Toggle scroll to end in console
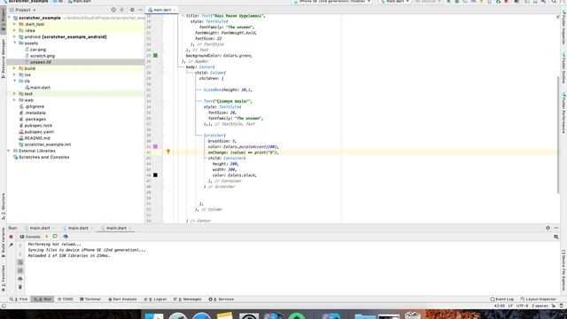Viewport: 567px width, 319px height. pyautogui.click(x=20, y=270)
